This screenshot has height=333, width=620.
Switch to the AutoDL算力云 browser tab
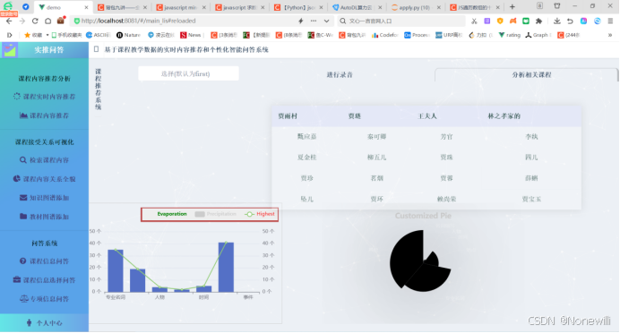coord(357,7)
